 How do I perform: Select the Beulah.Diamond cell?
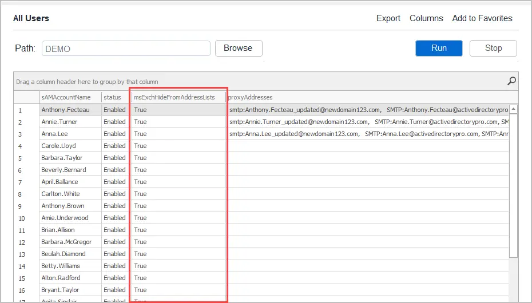(70, 254)
